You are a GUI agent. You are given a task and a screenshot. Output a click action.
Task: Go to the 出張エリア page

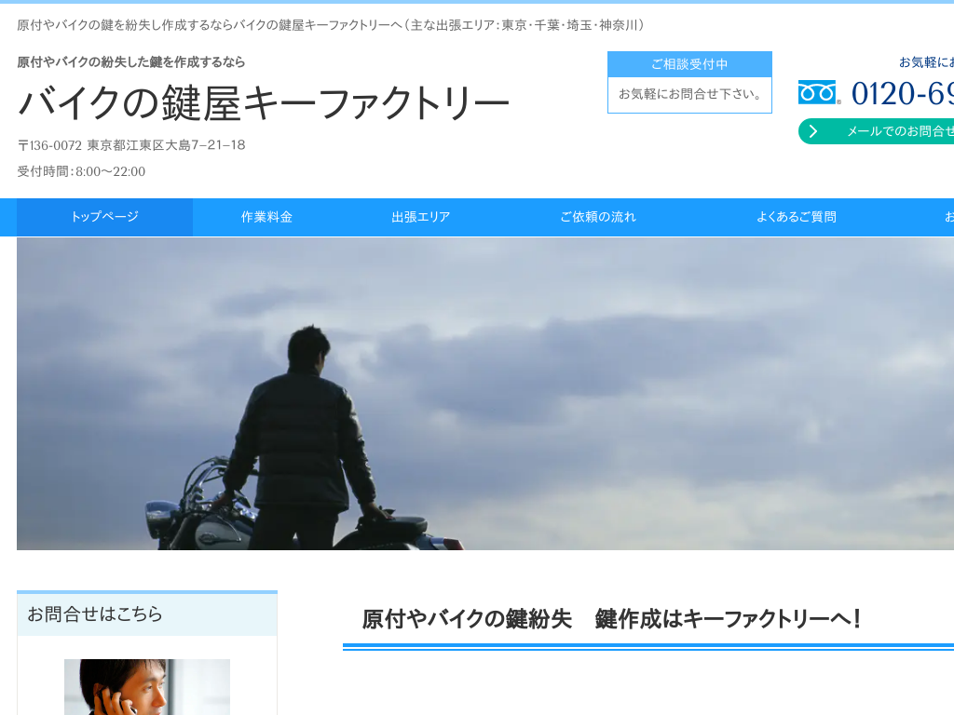[420, 217]
